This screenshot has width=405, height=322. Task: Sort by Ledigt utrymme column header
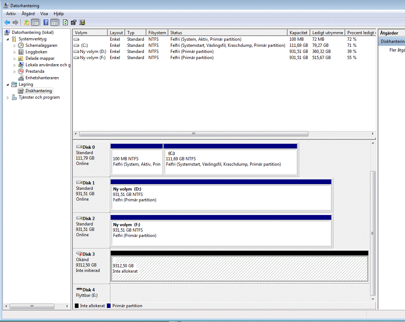328,33
